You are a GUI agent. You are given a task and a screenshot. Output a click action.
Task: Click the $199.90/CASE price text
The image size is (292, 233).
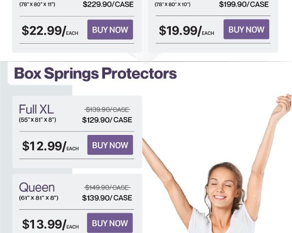[244, 4]
